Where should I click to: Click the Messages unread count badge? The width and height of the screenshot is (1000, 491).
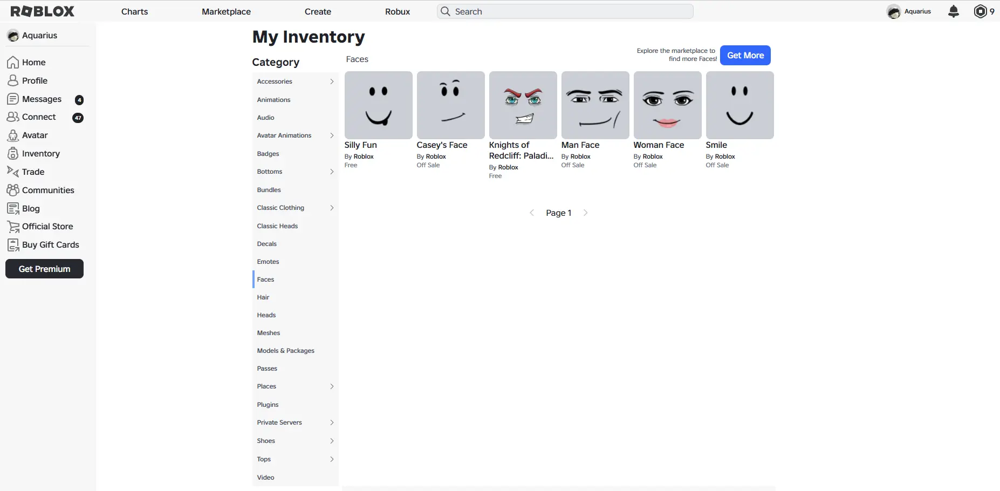coord(79,100)
